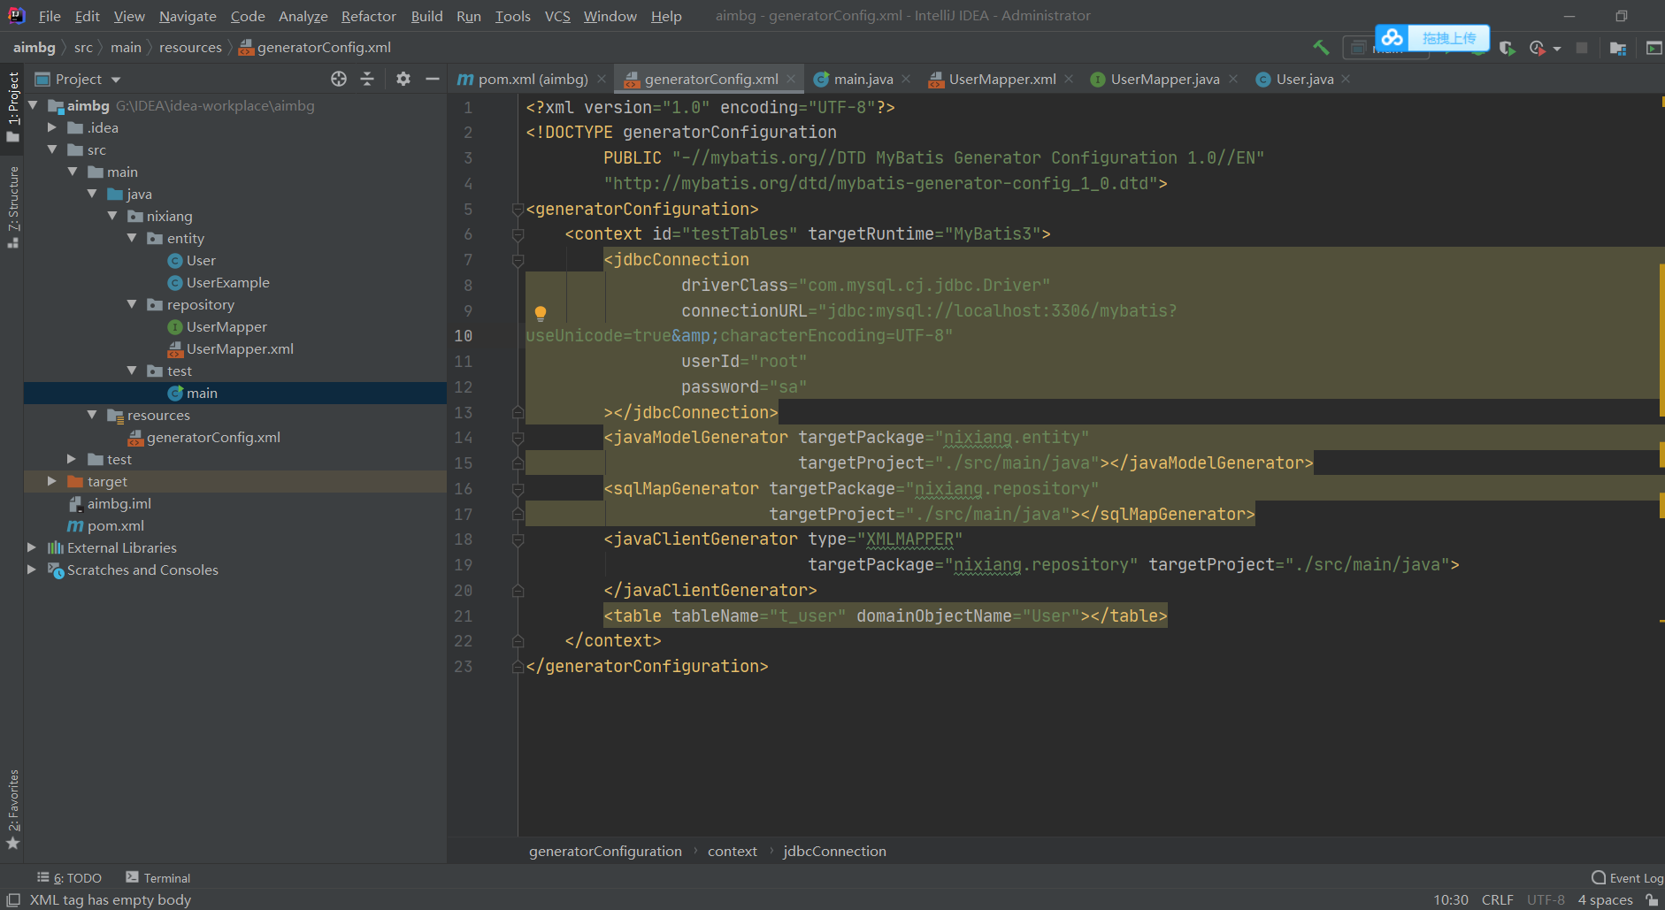This screenshot has height=910, width=1665.
Task: Open the Event Log
Action: tap(1627, 877)
